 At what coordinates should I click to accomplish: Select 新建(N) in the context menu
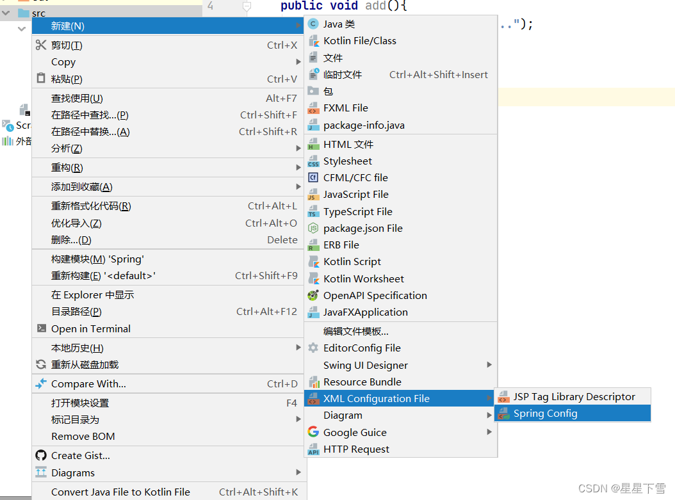pyautogui.click(x=168, y=26)
